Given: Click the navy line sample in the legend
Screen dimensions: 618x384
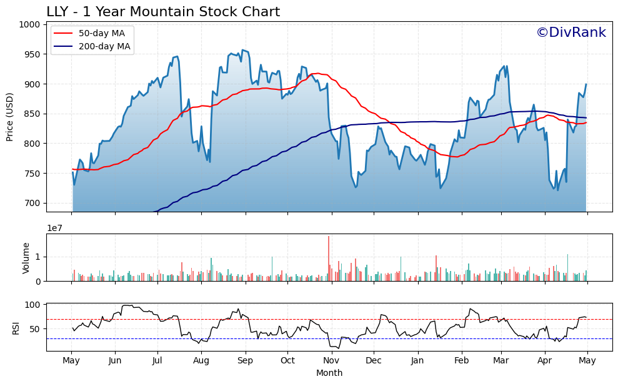Looking at the screenshot, I should 63,46.
